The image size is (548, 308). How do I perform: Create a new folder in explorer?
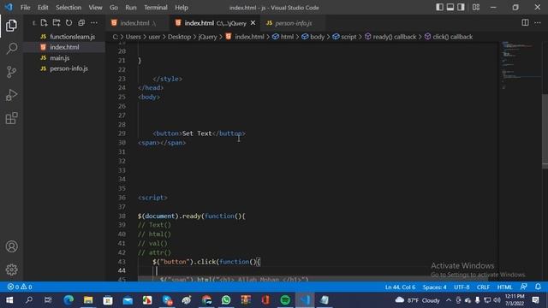point(57,23)
